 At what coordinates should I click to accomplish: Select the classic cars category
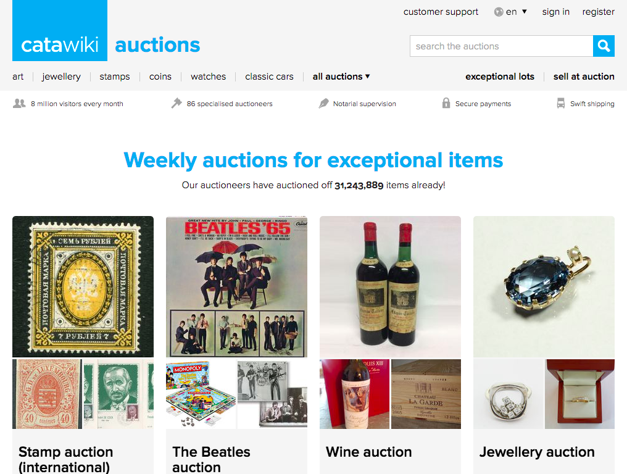[x=269, y=77]
